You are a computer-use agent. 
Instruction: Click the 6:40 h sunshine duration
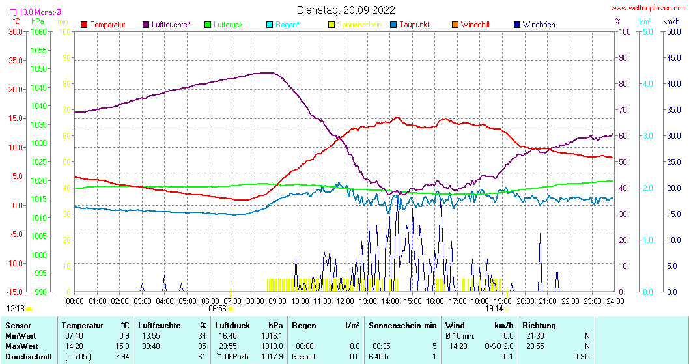click(x=378, y=357)
